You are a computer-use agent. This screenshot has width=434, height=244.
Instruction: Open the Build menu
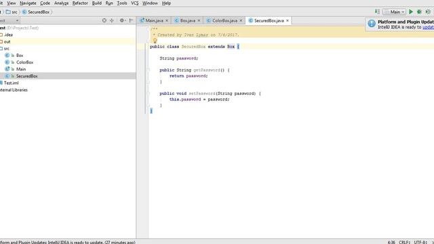pos(97,3)
